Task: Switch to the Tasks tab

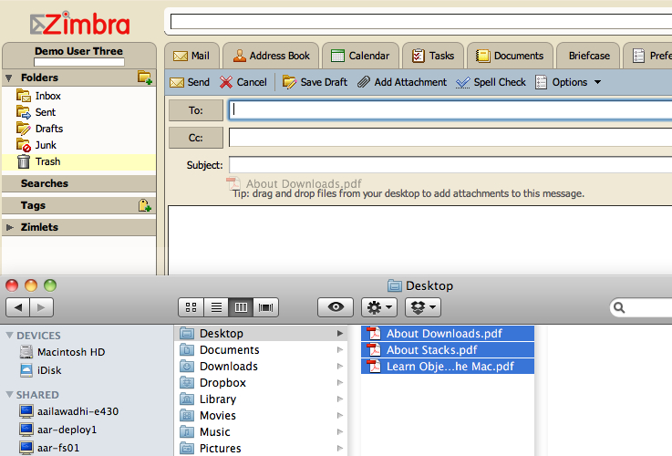Action: tap(433, 56)
